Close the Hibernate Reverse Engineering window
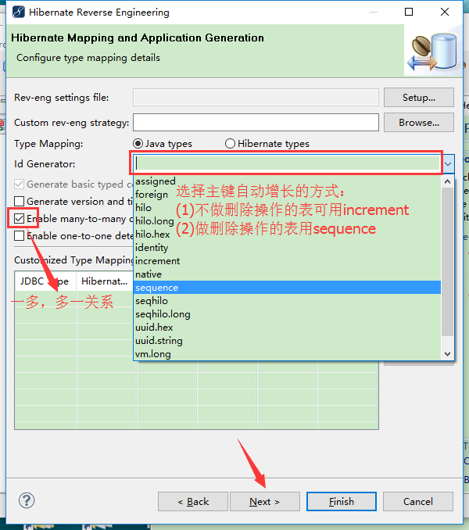The image size is (469, 530). 445,12
